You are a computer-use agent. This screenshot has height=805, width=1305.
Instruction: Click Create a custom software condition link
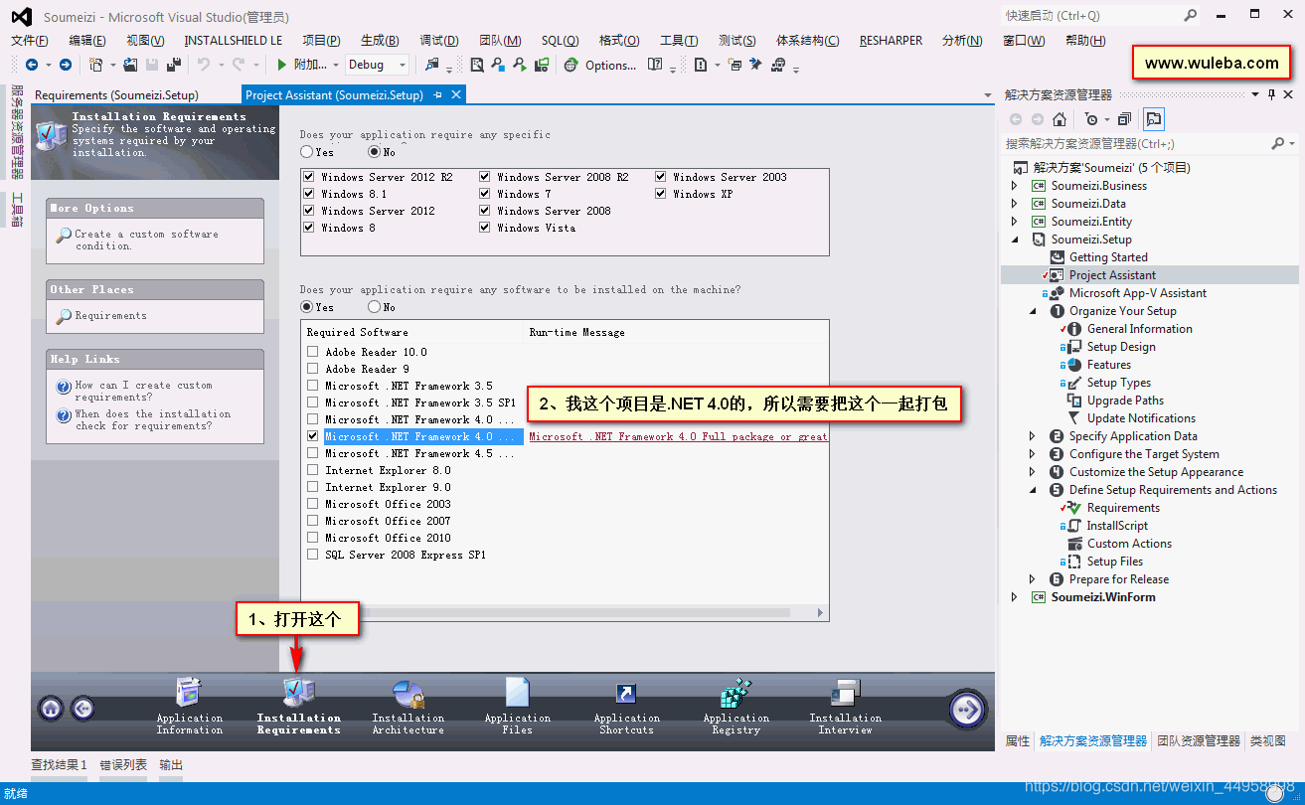tap(147, 240)
